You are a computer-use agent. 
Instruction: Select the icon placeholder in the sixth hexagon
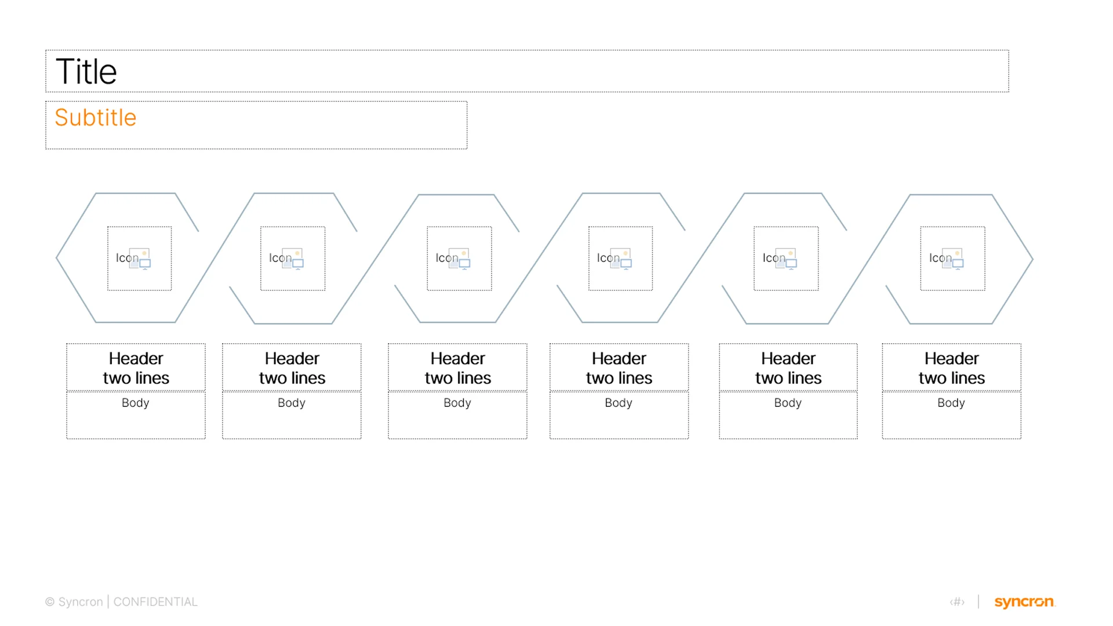pyautogui.click(x=951, y=259)
